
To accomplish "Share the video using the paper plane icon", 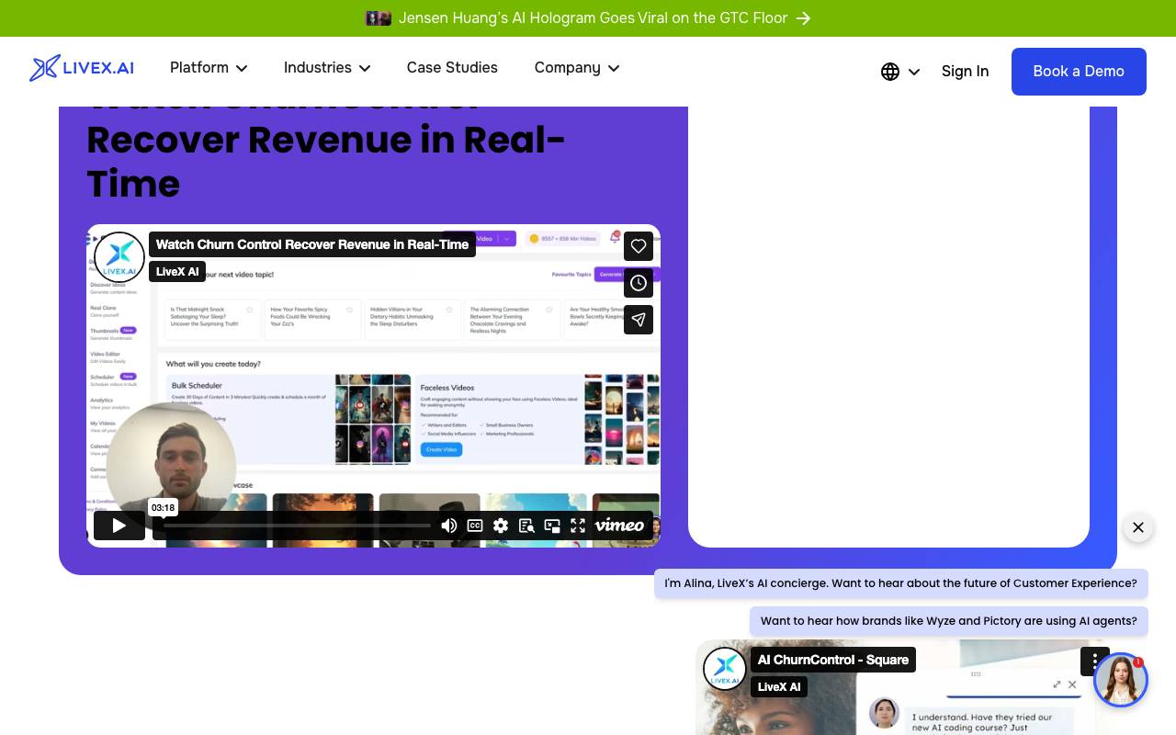I will 639,320.
